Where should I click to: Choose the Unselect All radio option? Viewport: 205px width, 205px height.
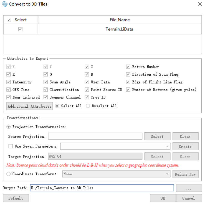88,106
